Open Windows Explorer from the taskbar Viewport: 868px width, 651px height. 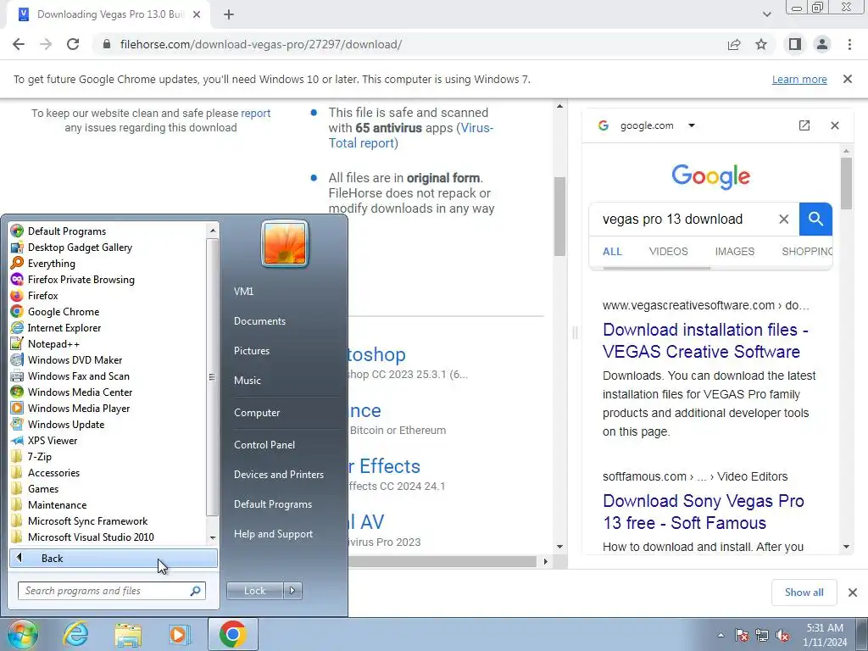pos(128,634)
